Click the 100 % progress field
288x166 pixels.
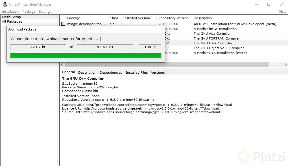(150, 47)
